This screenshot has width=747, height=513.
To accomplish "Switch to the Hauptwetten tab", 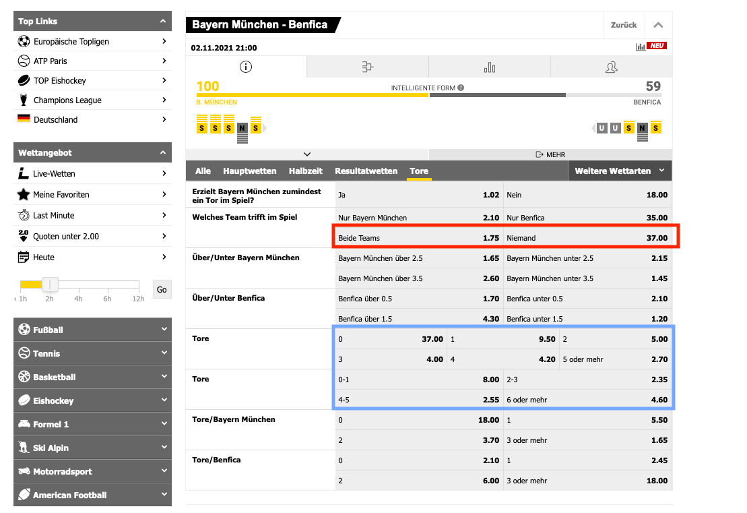I will [250, 171].
